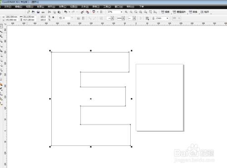
Task: Select the Zoom tool in toolbox
Action: 1,41
